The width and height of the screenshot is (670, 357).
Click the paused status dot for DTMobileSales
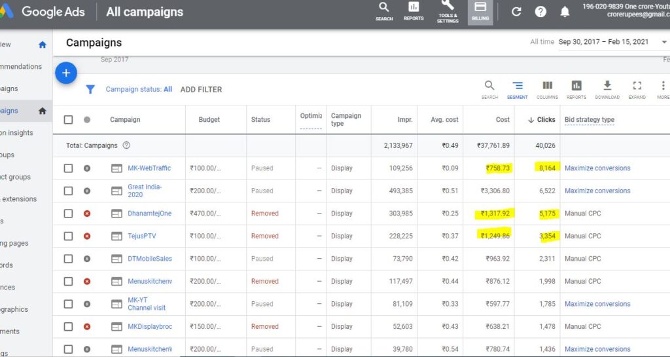click(x=87, y=259)
